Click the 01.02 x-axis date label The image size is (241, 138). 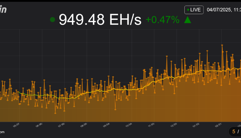click(196, 125)
